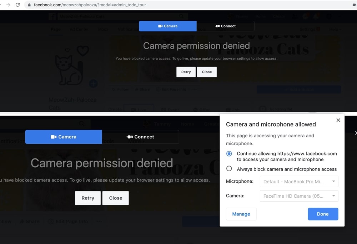The width and height of the screenshot is (357, 244).
Task: Select the Connect tab in the upper screenshot
Action: pos(225,26)
